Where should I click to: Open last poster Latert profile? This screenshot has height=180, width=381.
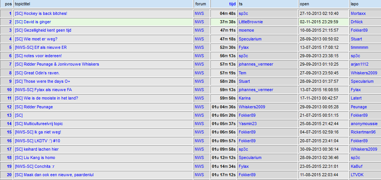[x=356, y=98]
